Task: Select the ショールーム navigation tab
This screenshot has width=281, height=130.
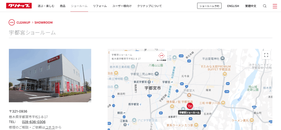Action: point(79,6)
